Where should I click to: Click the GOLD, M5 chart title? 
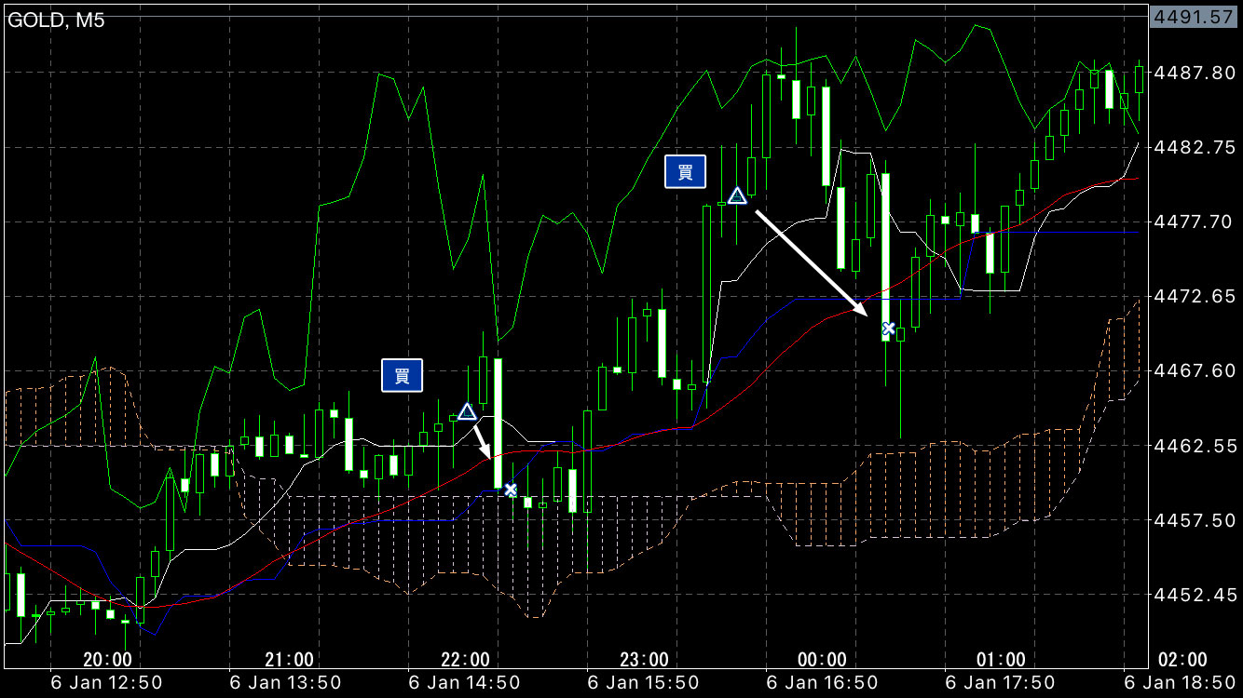point(57,20)
